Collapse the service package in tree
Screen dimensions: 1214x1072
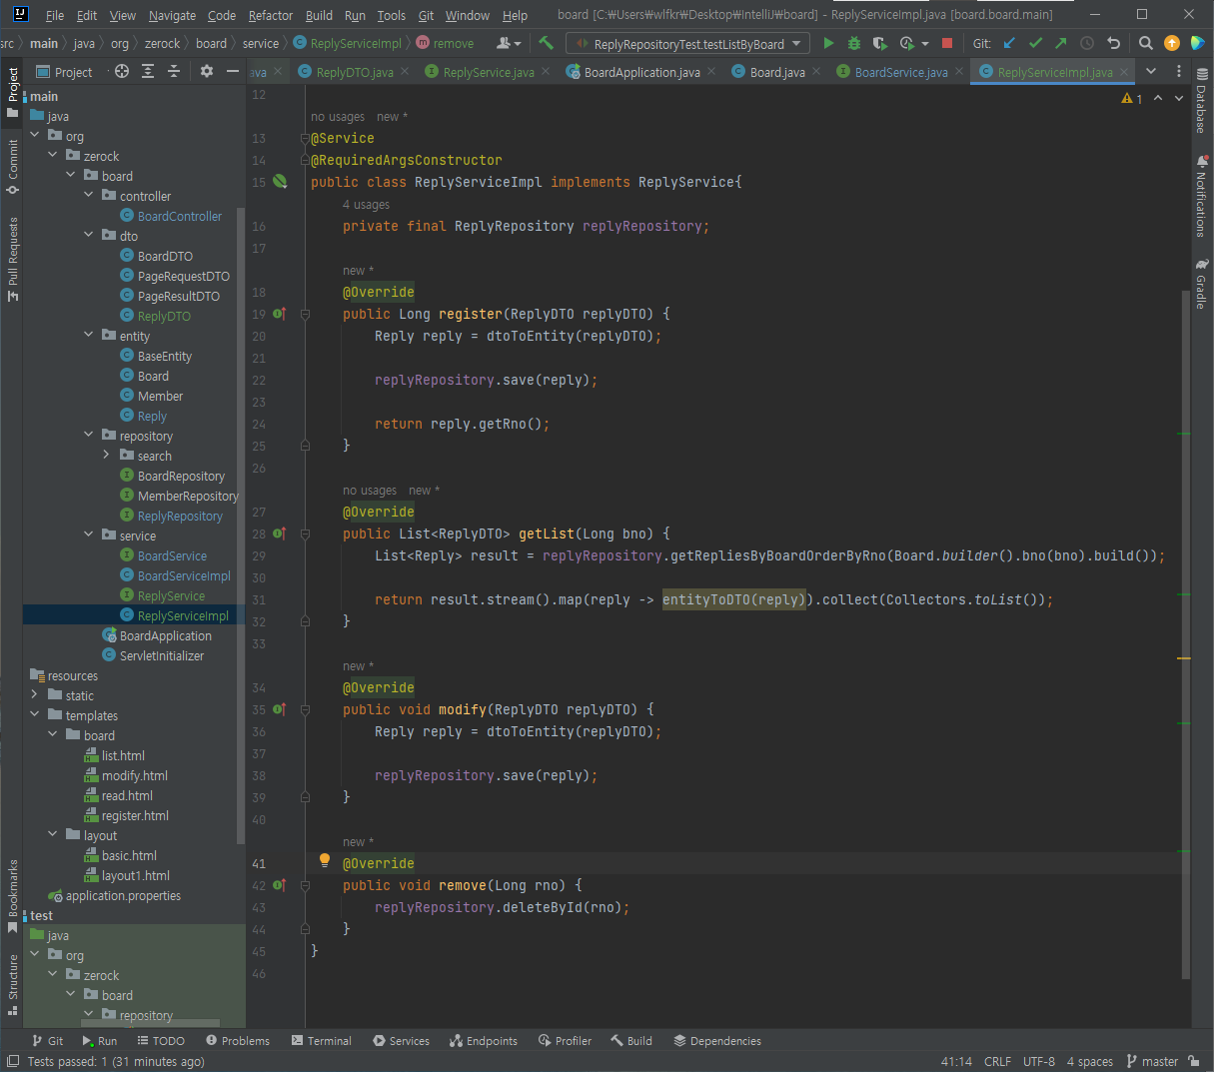89,536
